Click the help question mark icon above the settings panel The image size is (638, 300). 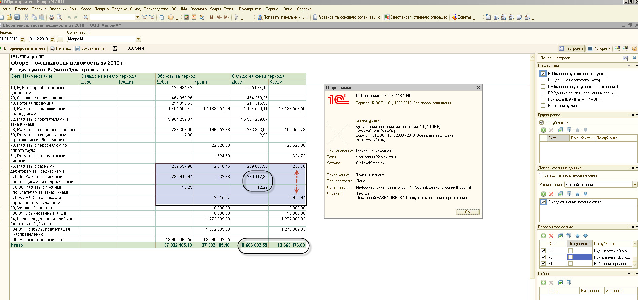point(634,48)
